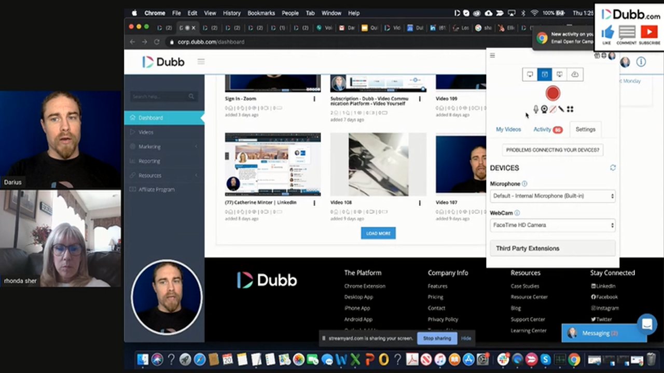Viewport: 664px width, 373px height.
Task: Open the Video 108 thumbnail
Action: pos(378,164)
